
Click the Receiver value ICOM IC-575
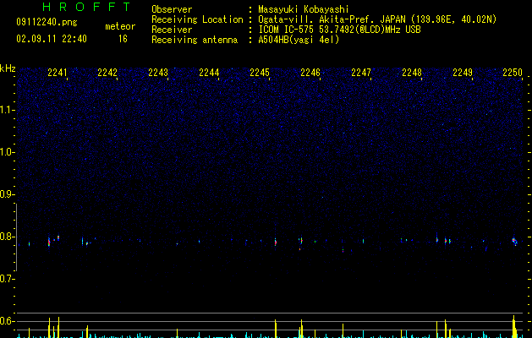287,30
